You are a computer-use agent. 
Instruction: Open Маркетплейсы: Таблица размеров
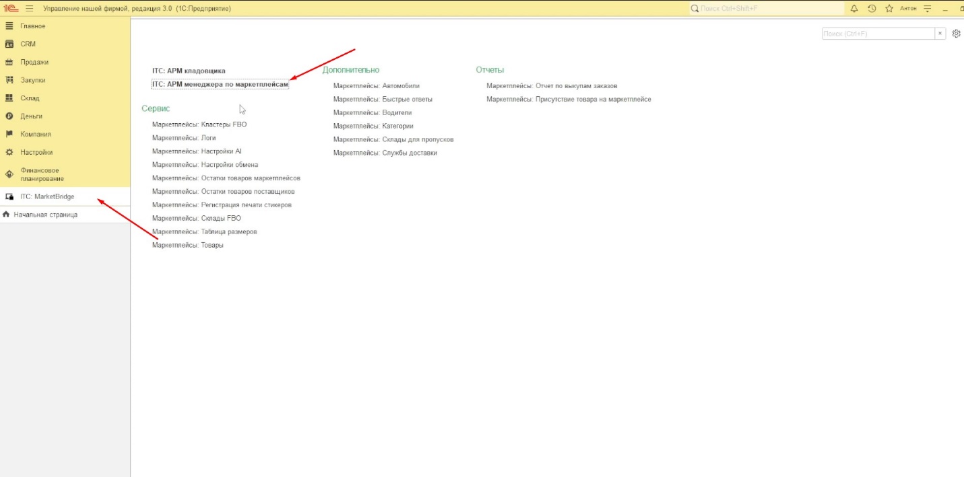(205, 232)
